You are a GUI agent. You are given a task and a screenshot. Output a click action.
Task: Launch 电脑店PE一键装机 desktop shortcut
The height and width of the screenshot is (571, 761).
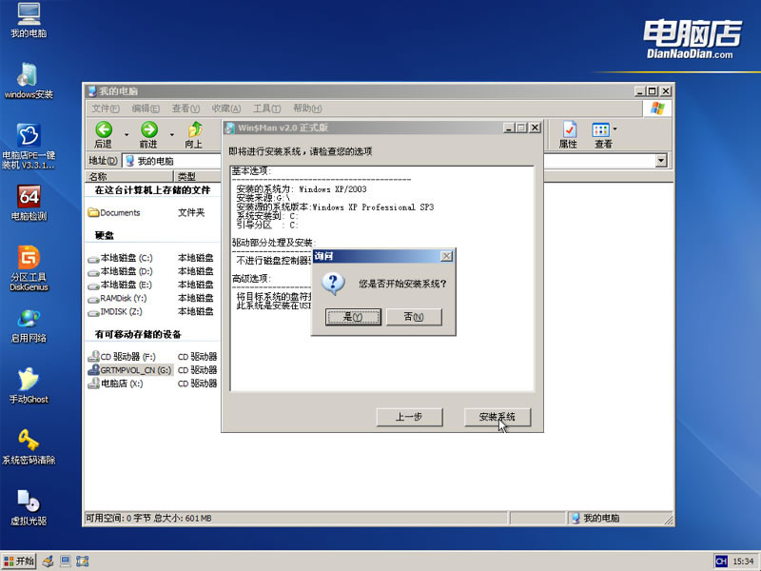coord(29,146)
